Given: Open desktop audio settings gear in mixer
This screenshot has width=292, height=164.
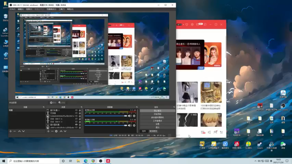Looking at the screenshot, I should click(x=134, y=116).
